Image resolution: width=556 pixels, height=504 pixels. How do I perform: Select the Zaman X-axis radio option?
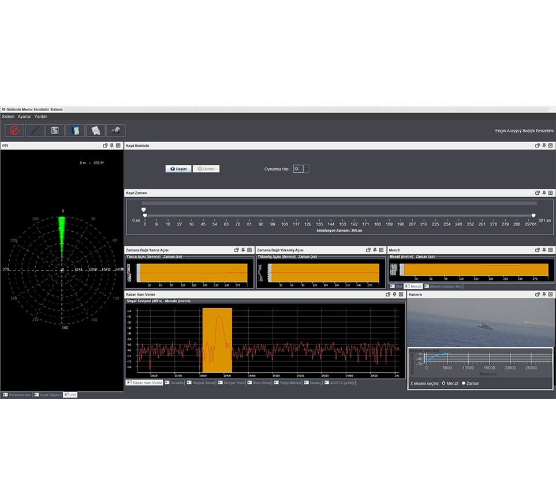[464, 383]
